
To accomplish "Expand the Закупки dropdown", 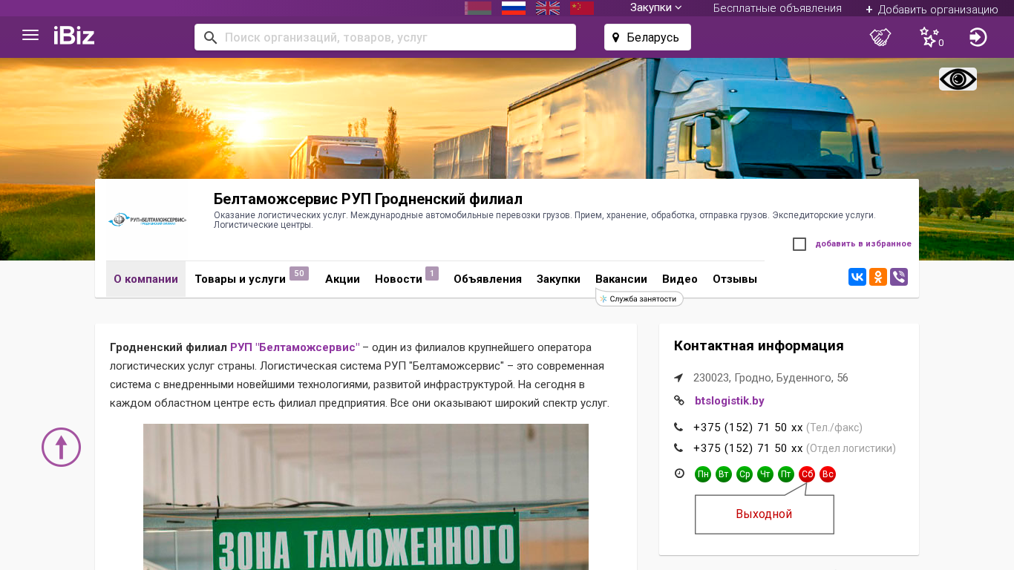I will point(656,7).
